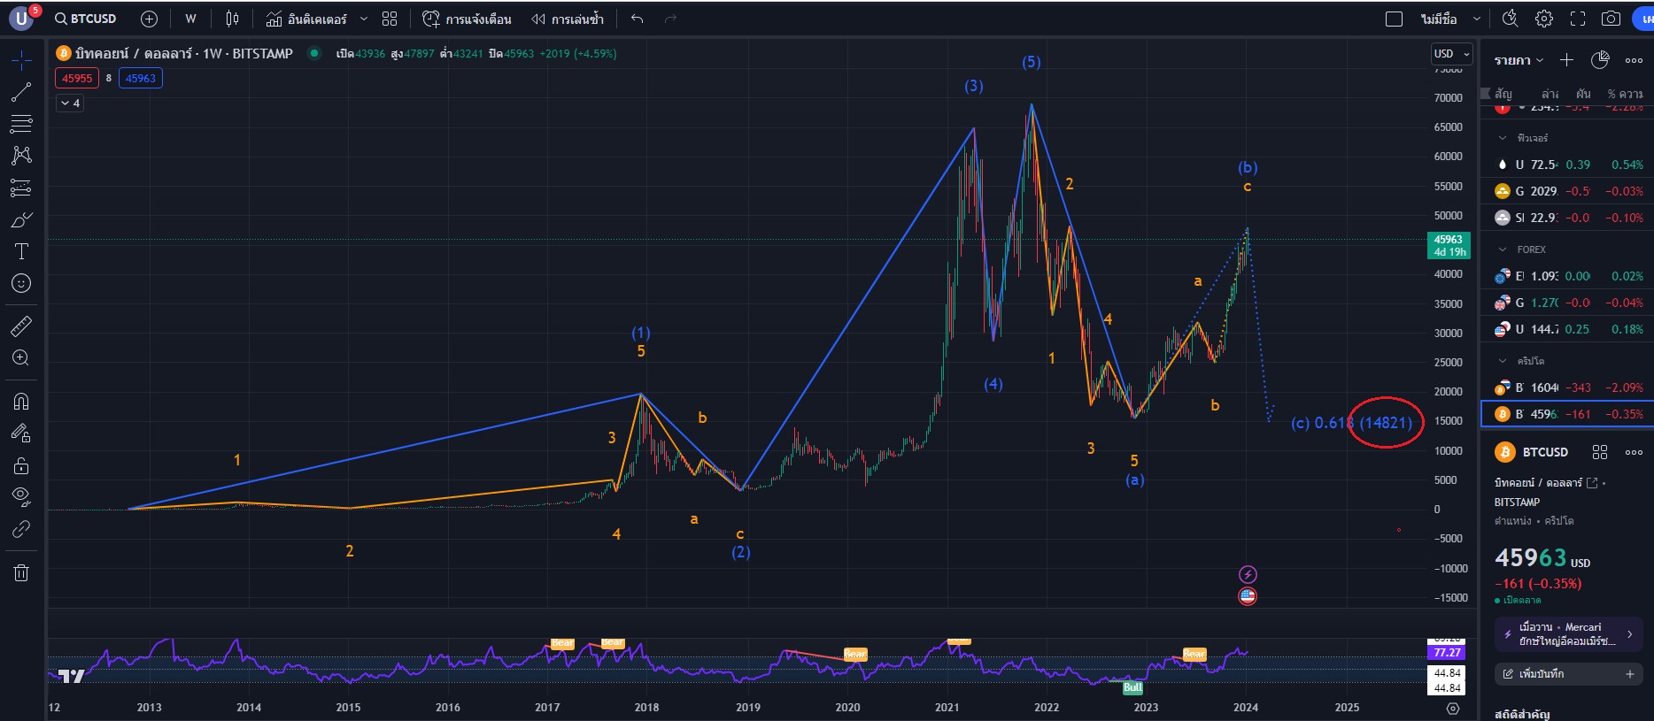Viewport: 1654px width, 721px height.
Task: Open the Mercari news headline
Action: pos(1568,633)
